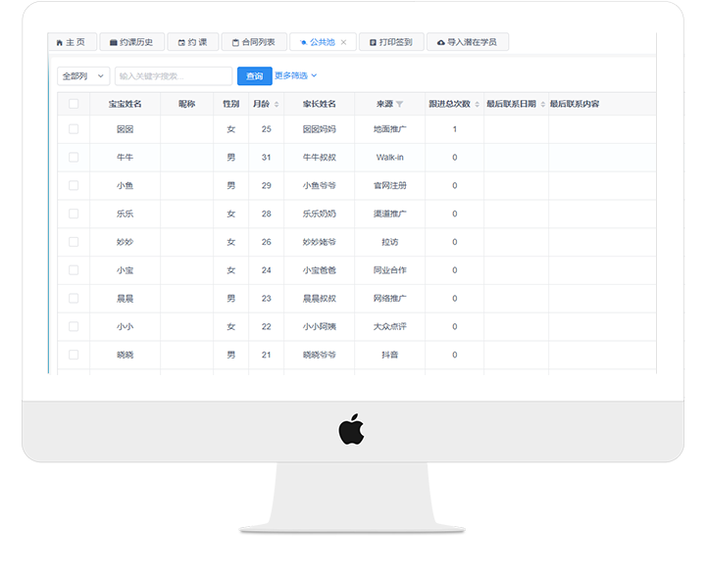The image size is (706, 574).
Task: Open the 全部列 dropdown
Action: (x=83, y=75)
